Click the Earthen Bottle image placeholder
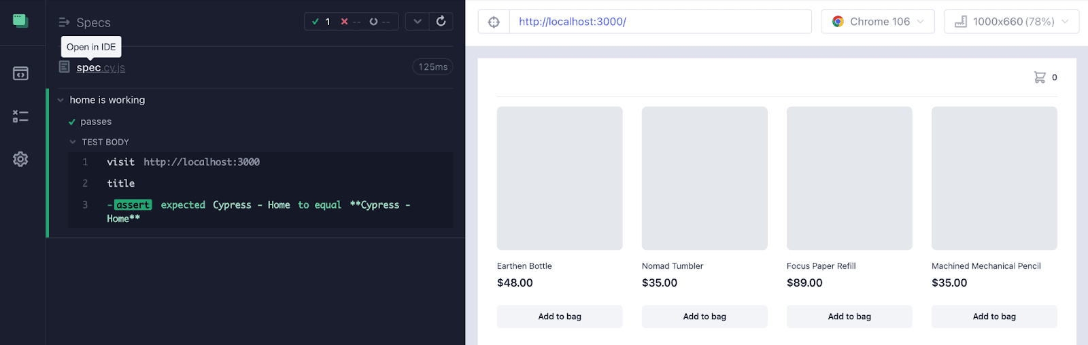1088x345 pixels. pos(560,178)
